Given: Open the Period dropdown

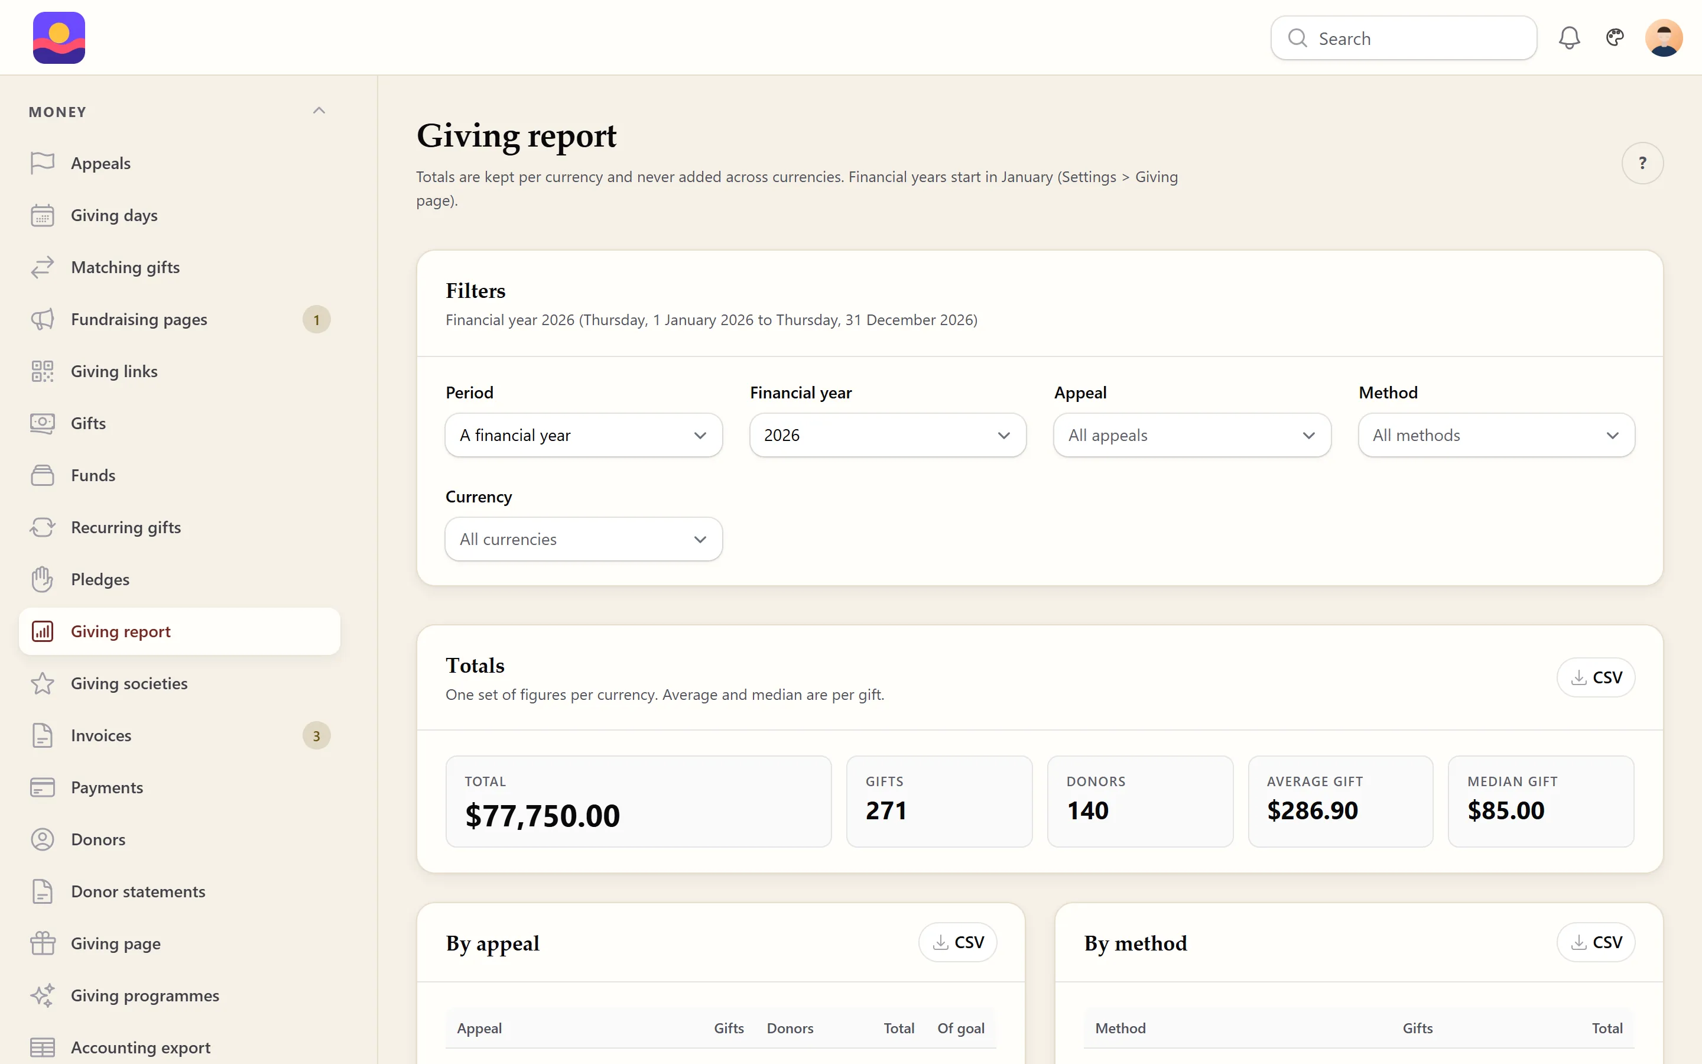Looking at the screenshot, I should point(584,435).
